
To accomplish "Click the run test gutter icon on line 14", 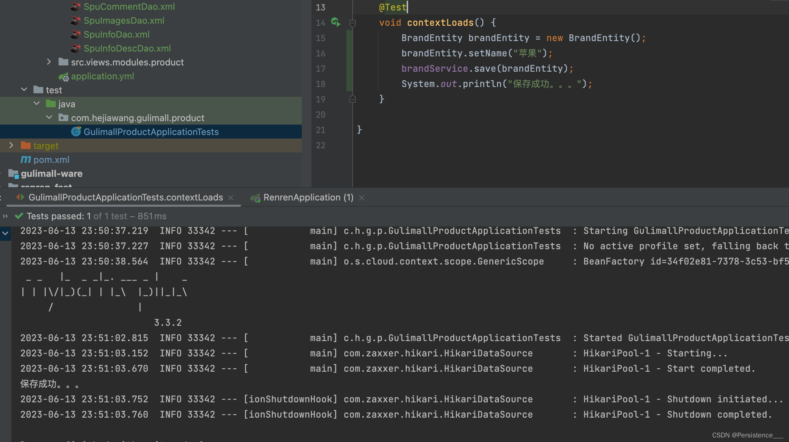I will (x=336, y=22).
